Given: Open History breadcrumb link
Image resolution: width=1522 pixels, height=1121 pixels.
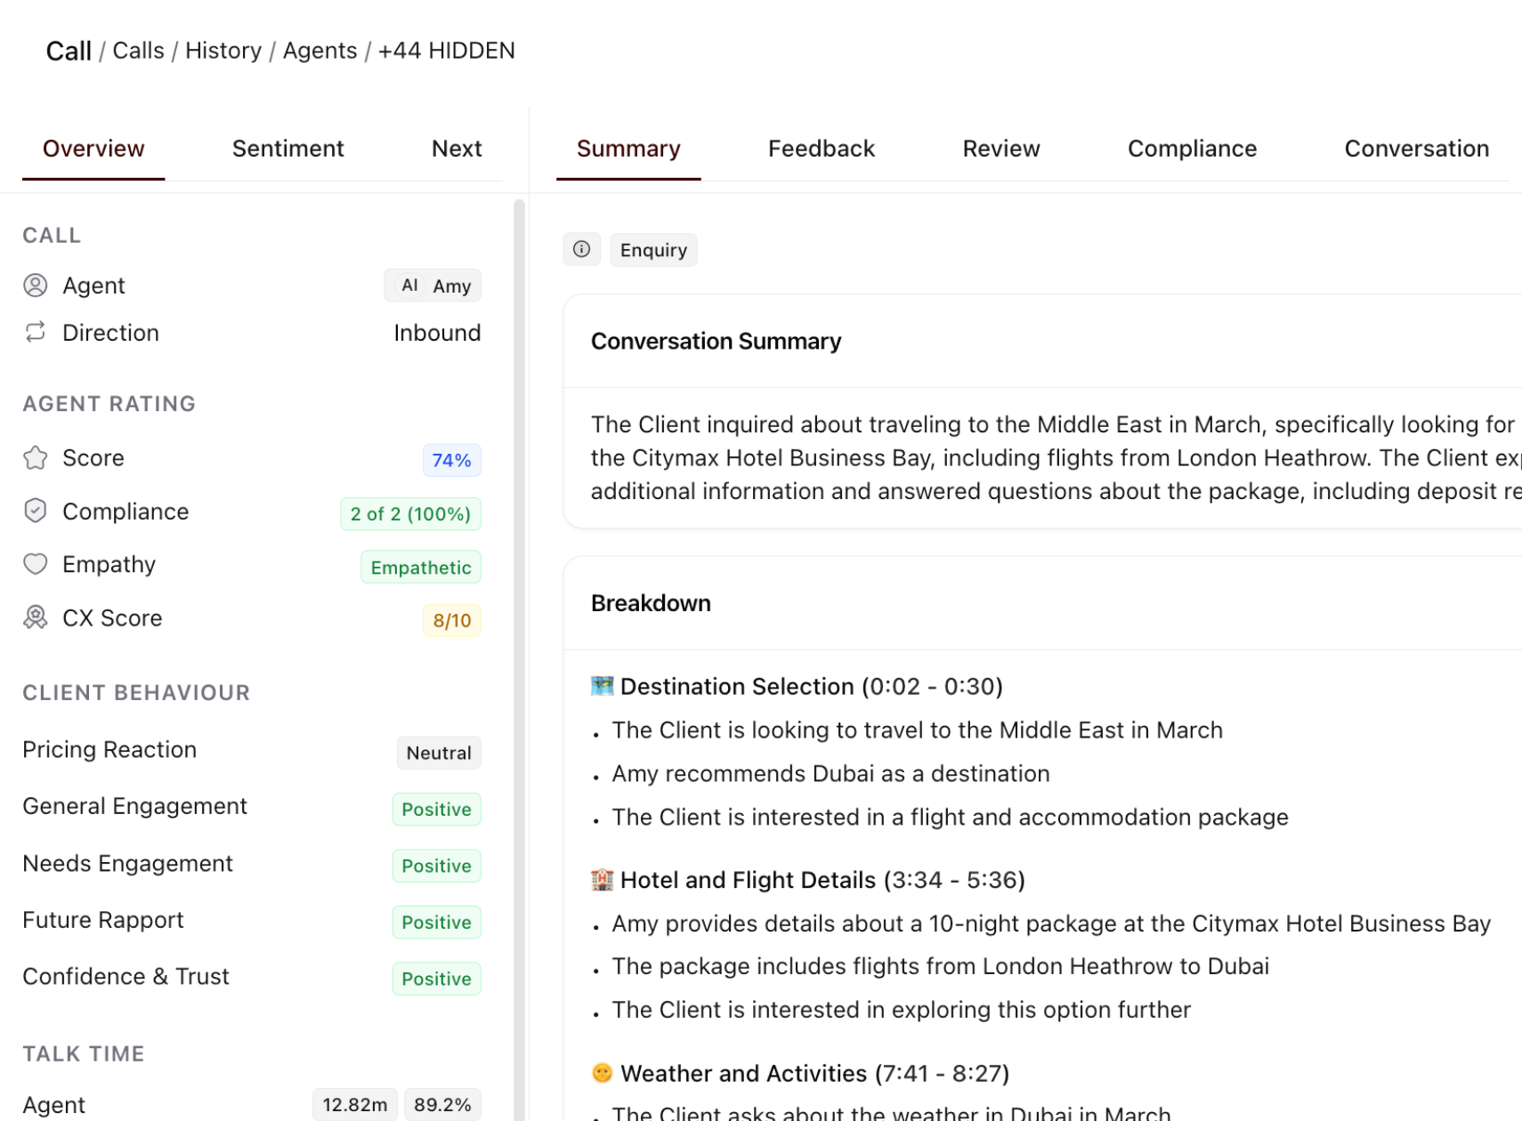Looking at the screenshot, I should pos(223,51).
